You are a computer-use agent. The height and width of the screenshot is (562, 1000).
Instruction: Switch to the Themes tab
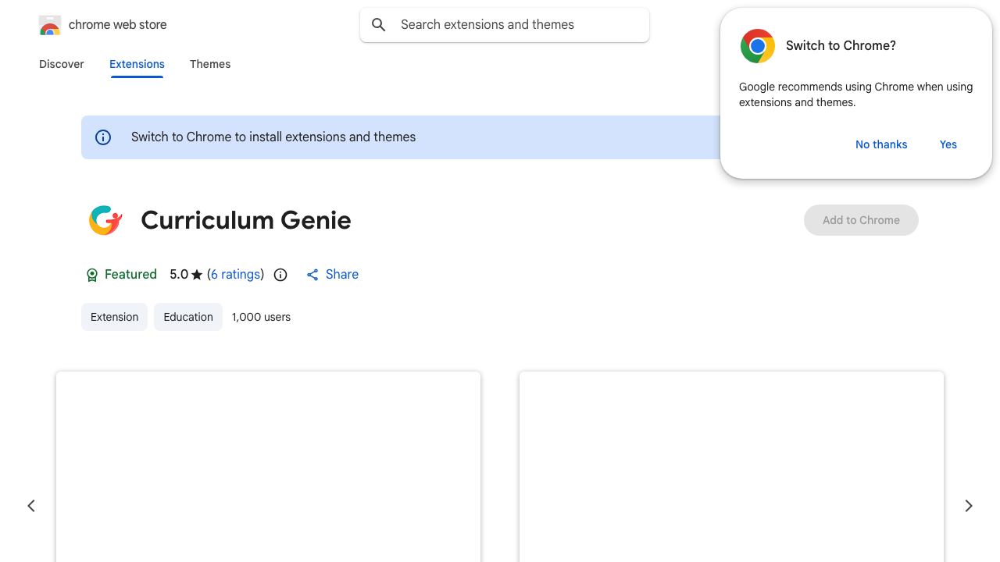[x=210, y=64]
